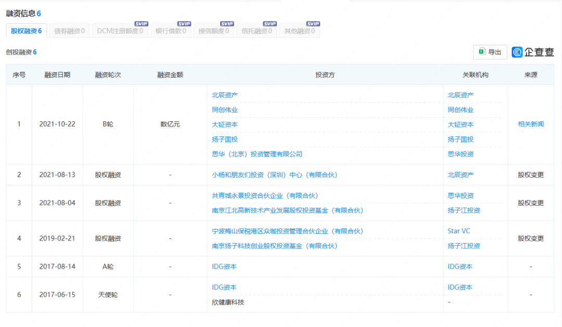Open the 银行借款 tab
This screenshot has height=327, width=562.
tap(171, 31)
